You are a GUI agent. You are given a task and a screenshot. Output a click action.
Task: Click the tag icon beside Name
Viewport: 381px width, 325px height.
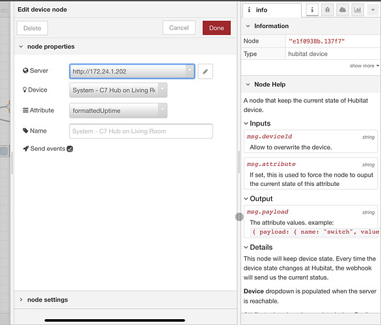(x=25, y=131)
